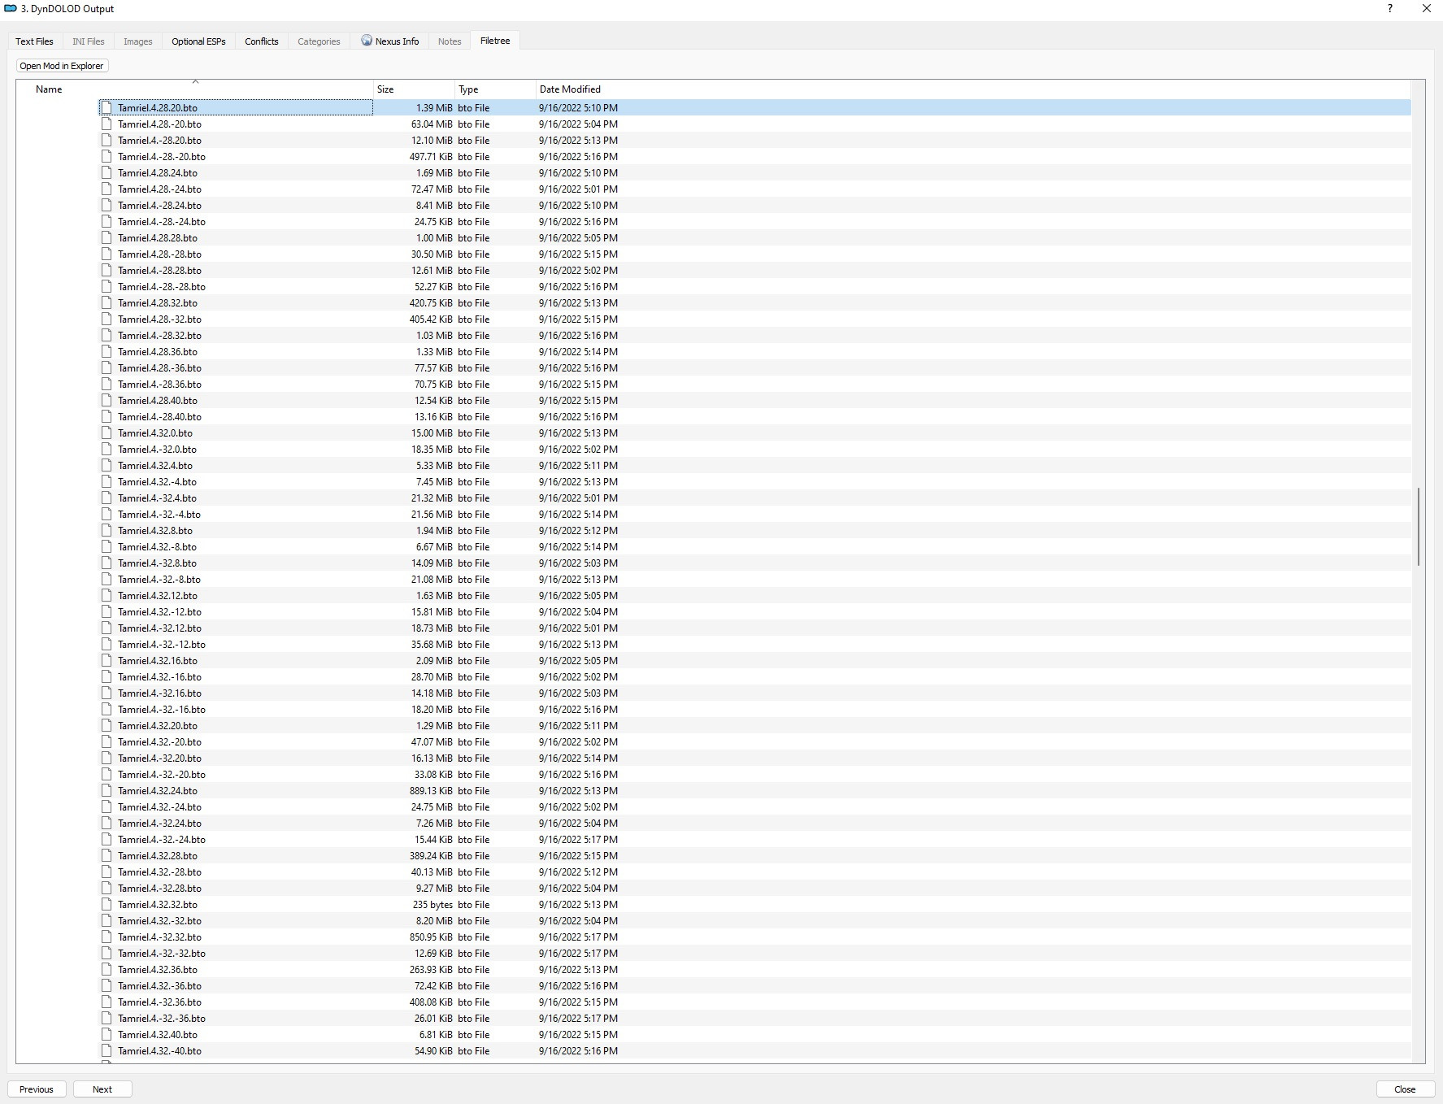
Task: Select file Tamriel.4.-28.-28.bto
Action: [161, 286]
